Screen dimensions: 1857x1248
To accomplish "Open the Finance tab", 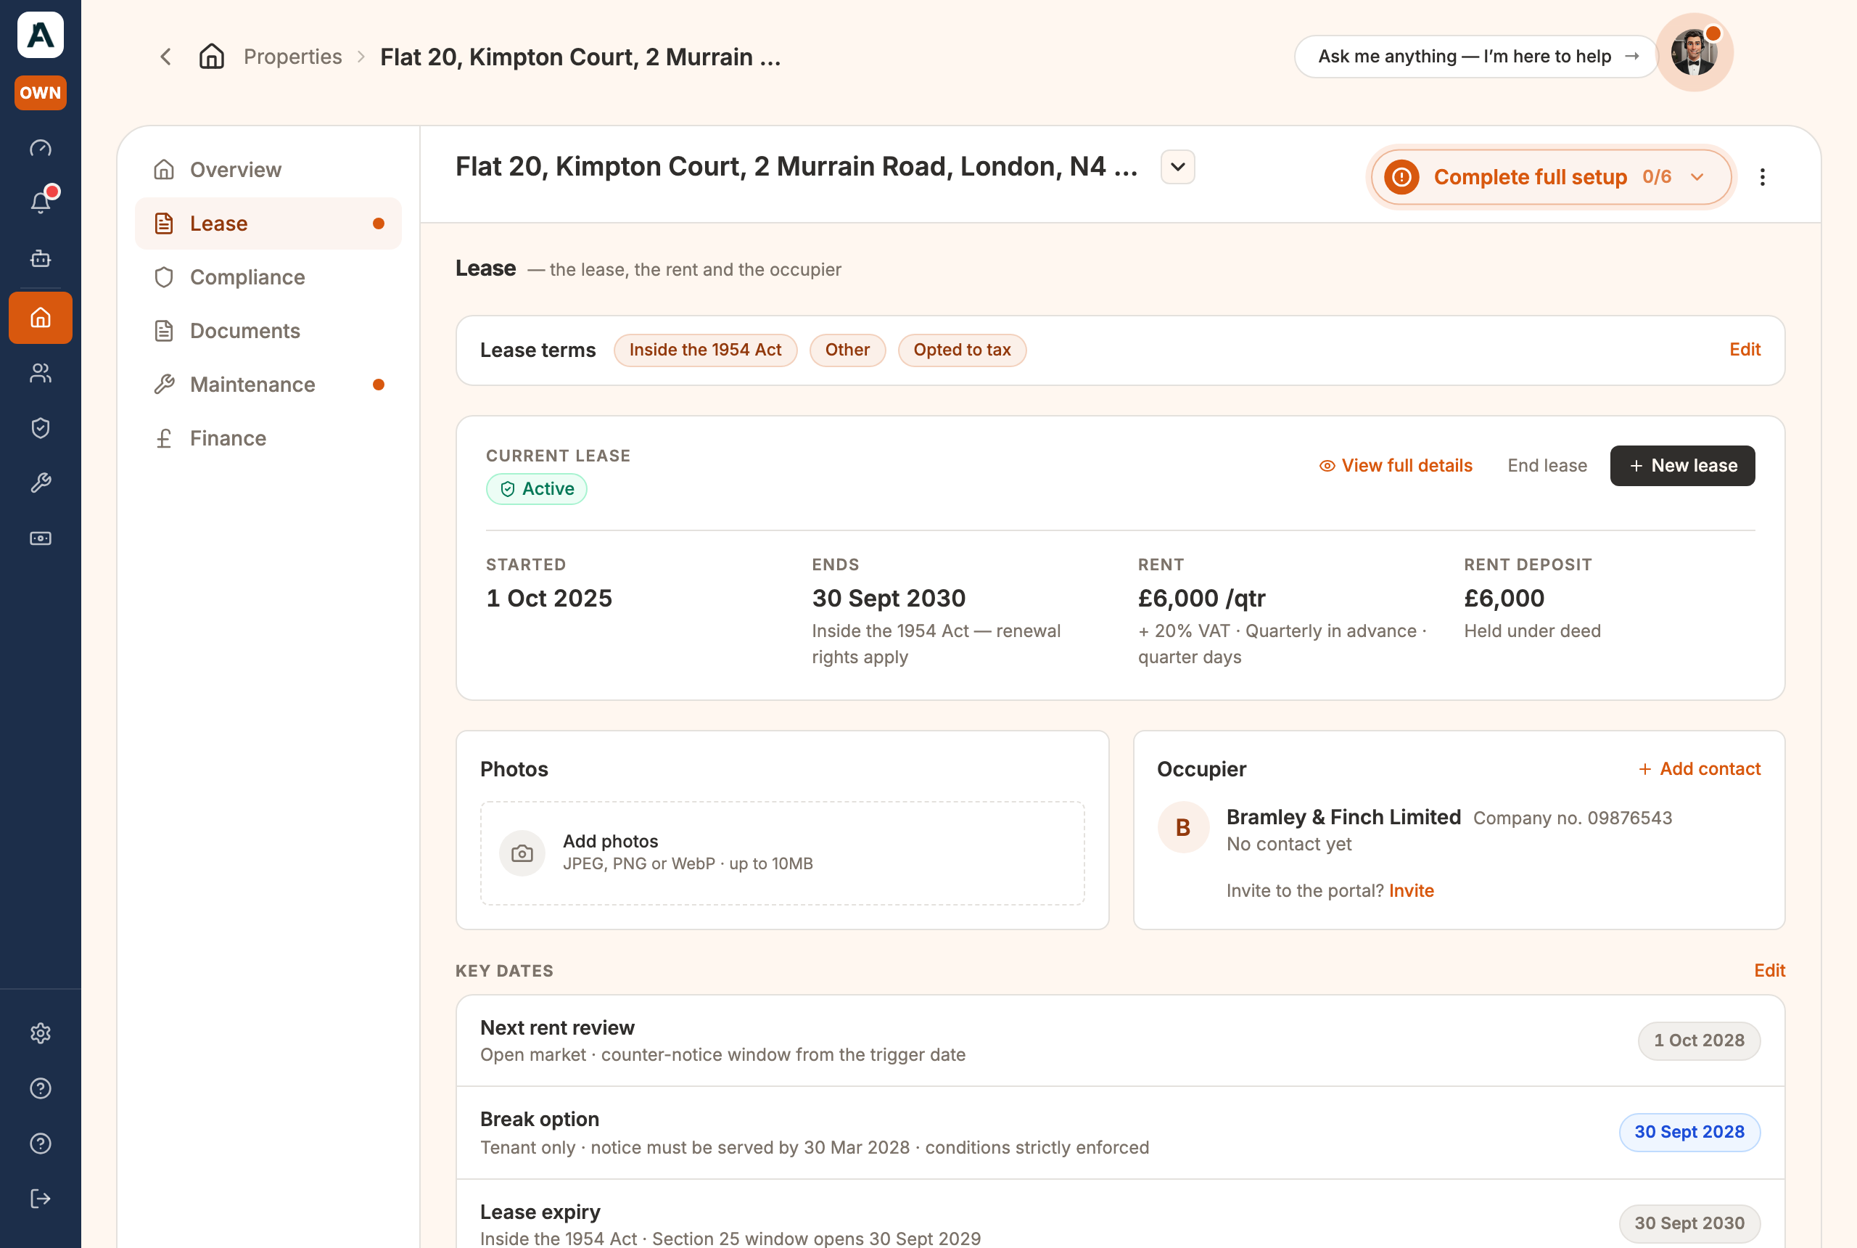I will (x=268, y=438).
